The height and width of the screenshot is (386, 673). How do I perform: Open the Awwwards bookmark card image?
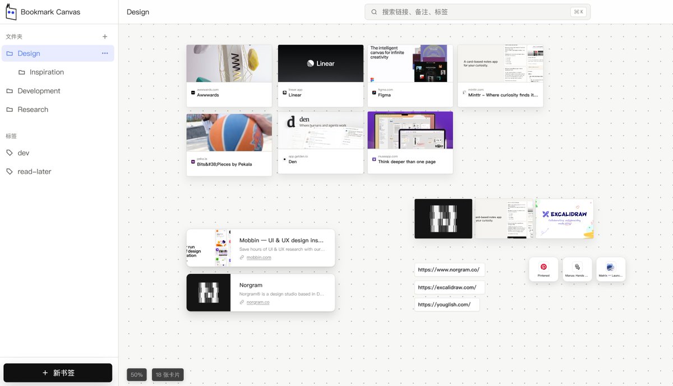[229, 63]
